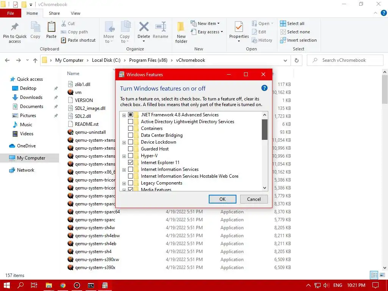The height and width of the screenshot is (291, 388).
Task: Click Copy path in the ribbon
Action: (x=74, y=32)
